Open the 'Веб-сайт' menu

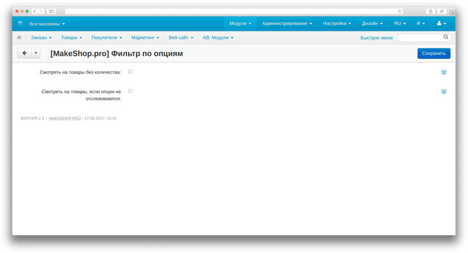(x=181, y=37)
